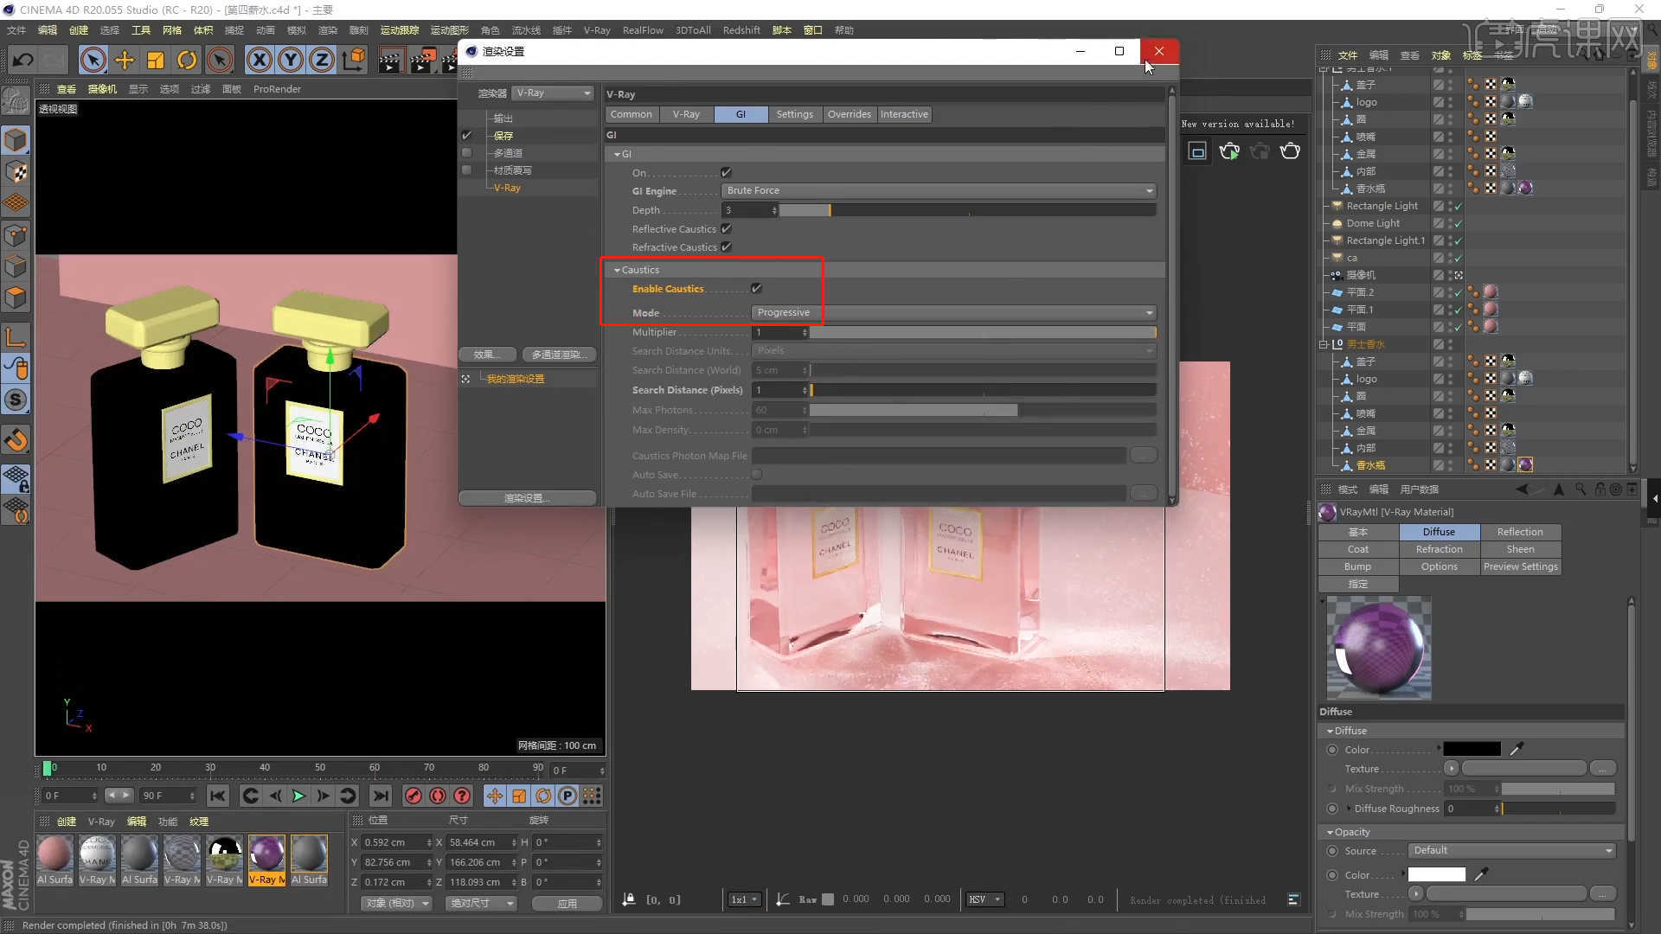Toggle the X axis lock icon
The image size is (1661, 934).
260,59
